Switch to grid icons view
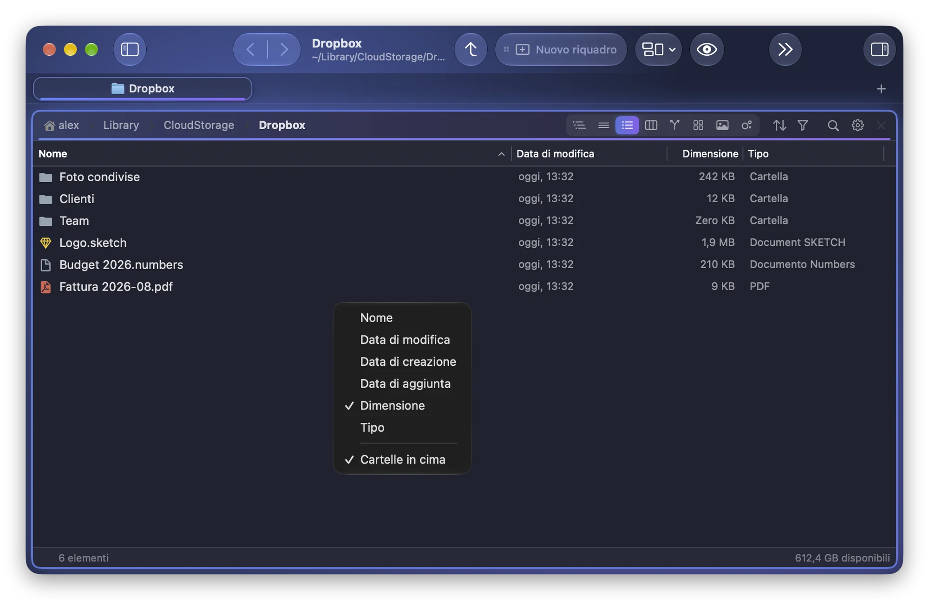Image resolution: width=929 pixels, height=600 pixels. point(698,125)
